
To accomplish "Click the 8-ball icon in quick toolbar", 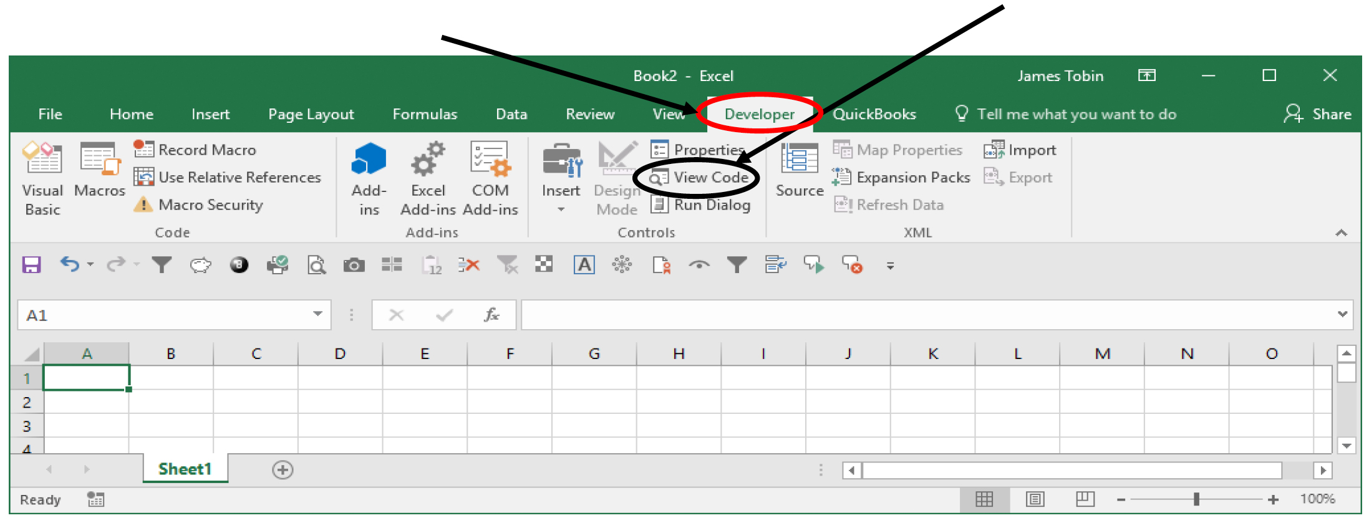I will coord(239,265).
